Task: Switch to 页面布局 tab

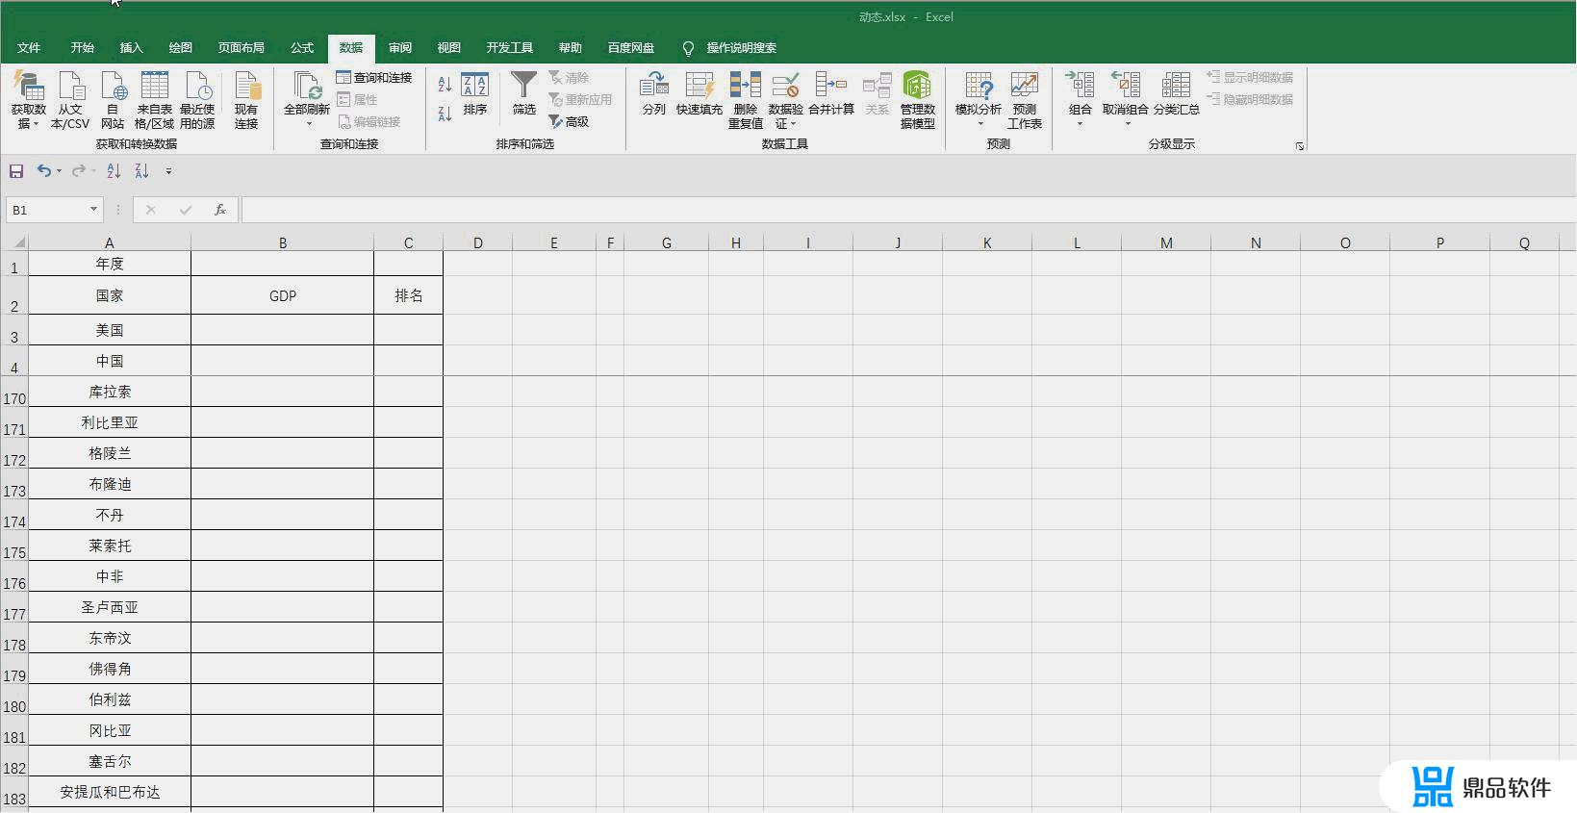Action: [x=241, y=48]
